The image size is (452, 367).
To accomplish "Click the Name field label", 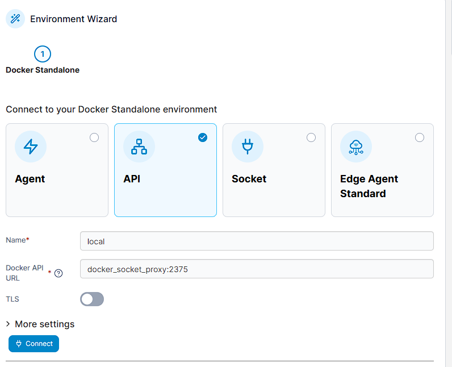I will (x=18, y=240).
